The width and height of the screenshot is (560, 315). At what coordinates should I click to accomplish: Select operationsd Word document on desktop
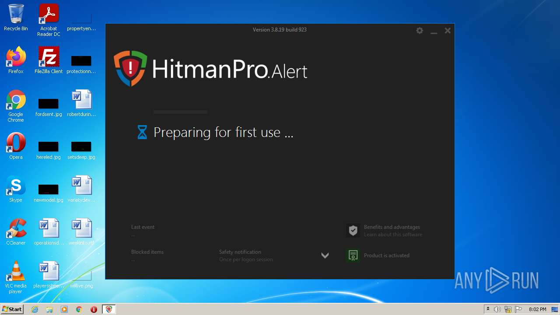tap(49, 232)
